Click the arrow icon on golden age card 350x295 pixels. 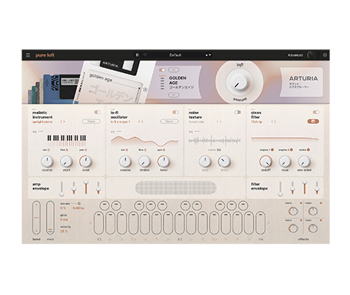pos(145,90)
